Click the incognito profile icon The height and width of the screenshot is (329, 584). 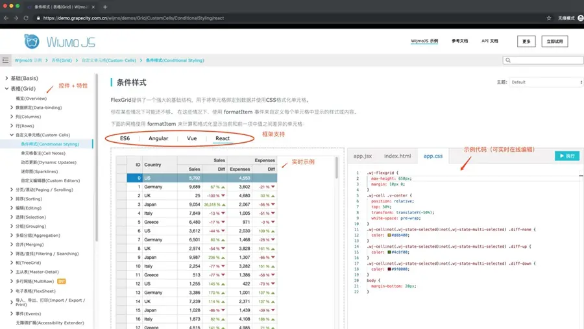click(580, 18)
